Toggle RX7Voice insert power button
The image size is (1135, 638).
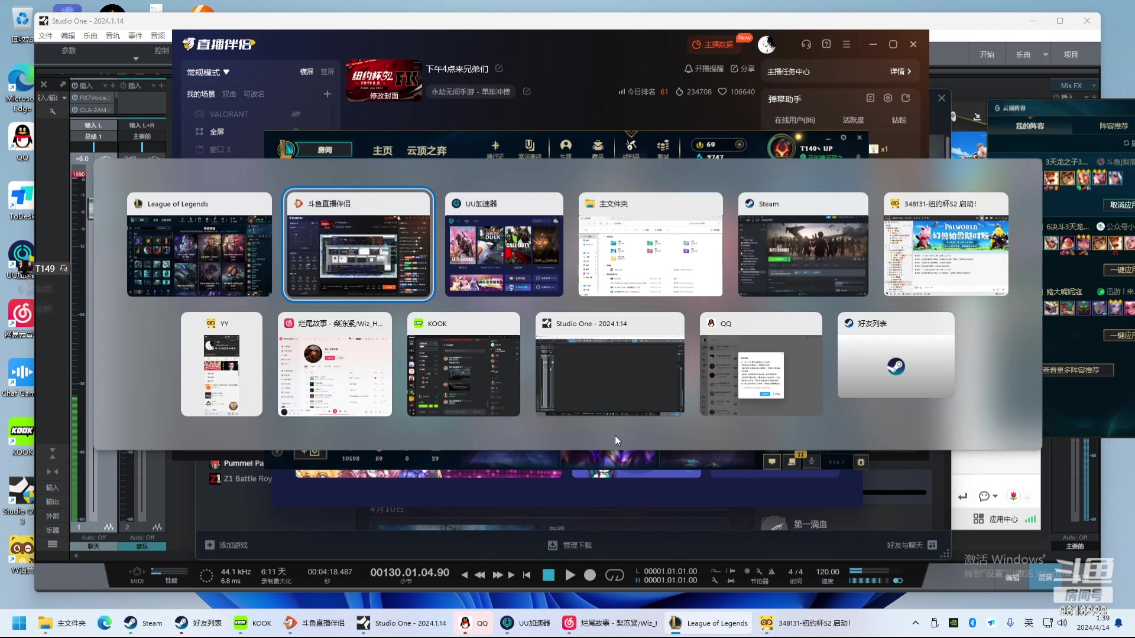tap(75, 97)
